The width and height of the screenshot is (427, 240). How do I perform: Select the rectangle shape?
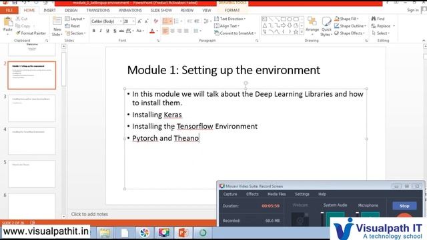[x=284, y=19]
